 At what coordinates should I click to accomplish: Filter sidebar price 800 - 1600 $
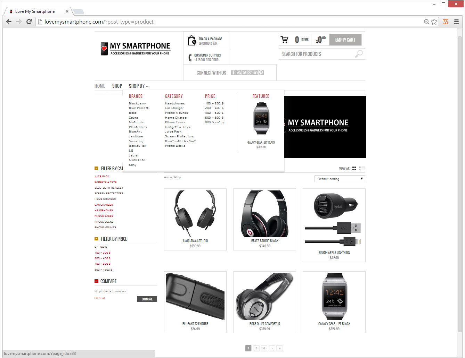tap(103, 270)
